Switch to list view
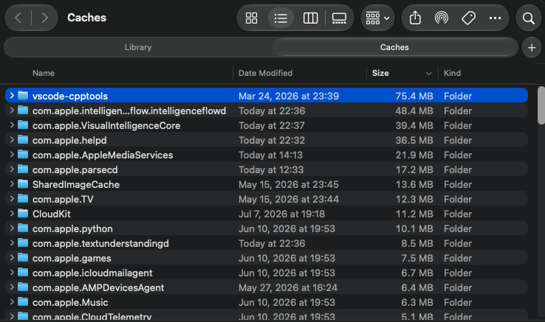This screenshot has height=322, width=545. (281, 18)
